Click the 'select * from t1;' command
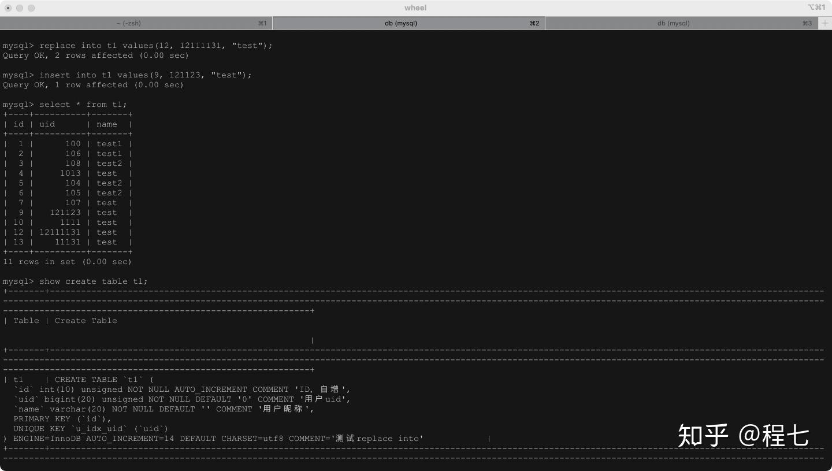 [x=65, y=105]
